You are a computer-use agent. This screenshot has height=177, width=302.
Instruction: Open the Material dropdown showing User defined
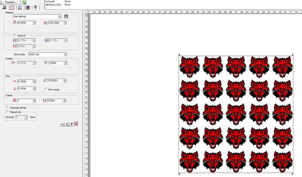point(37,16)
